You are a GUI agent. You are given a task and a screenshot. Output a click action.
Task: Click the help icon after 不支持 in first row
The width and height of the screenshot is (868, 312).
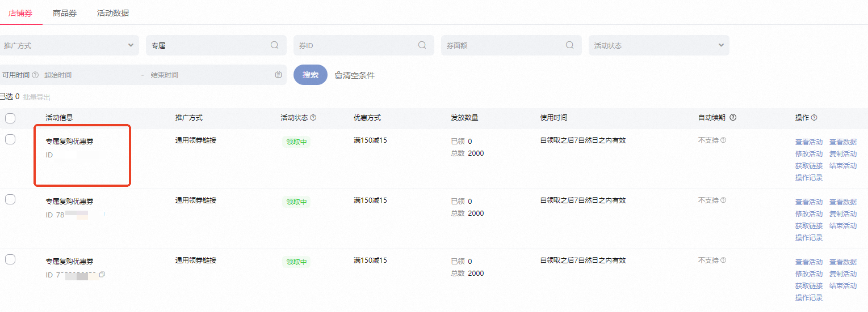tap(723, 140)
